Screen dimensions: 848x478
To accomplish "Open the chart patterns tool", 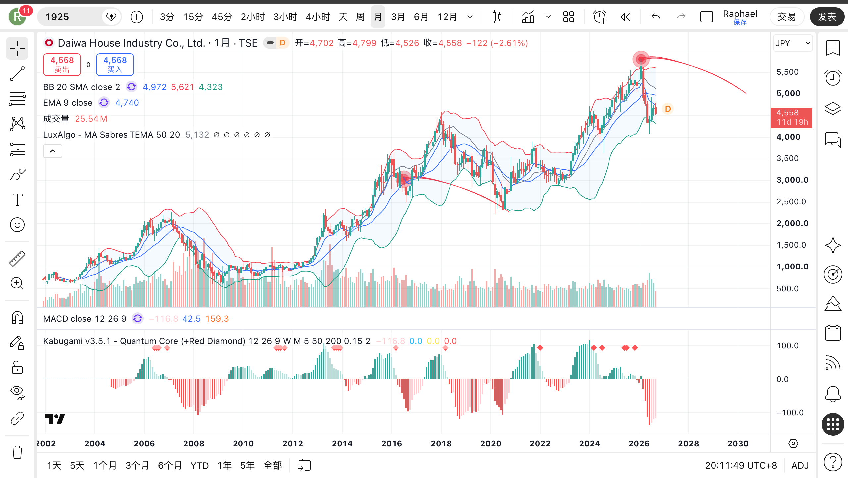I will click(17, 124).
